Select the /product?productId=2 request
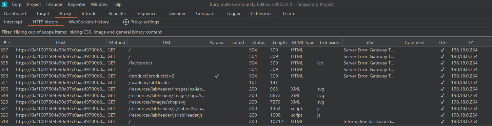The image size is (492, 126). 151,76
